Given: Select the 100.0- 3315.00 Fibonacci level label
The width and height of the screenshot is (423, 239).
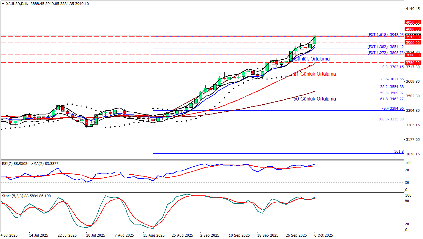Looking at the screenshot, I should point(390,119).
